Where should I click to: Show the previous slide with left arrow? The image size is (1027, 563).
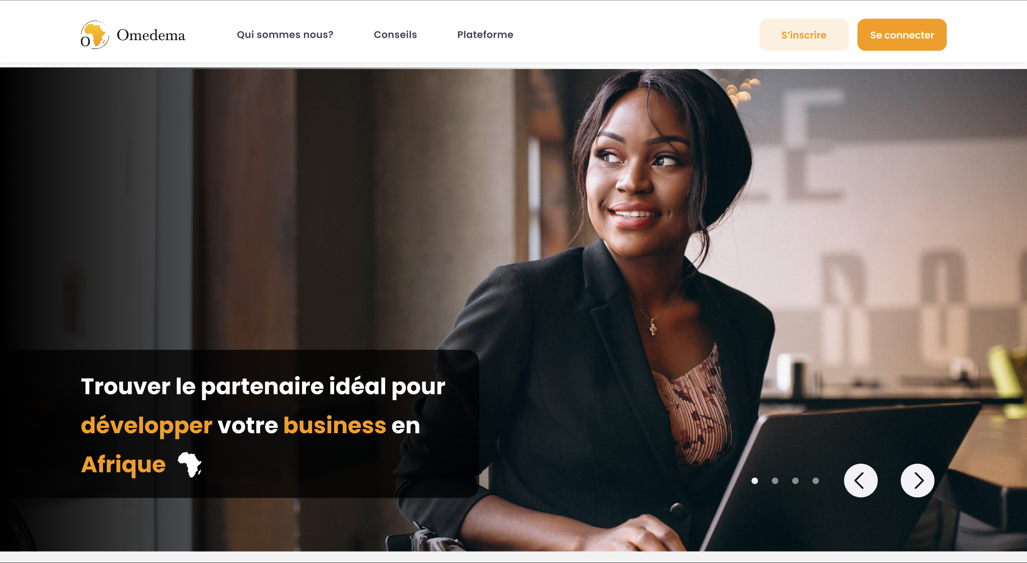[x=860, y=481]
